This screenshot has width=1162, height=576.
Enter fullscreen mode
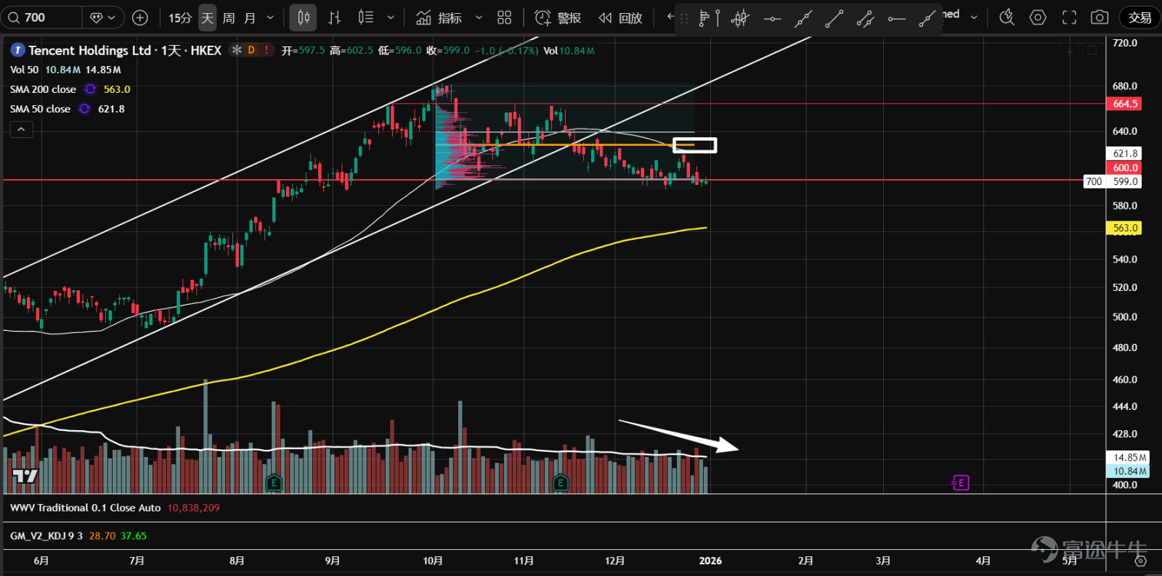pos(1069,17)
